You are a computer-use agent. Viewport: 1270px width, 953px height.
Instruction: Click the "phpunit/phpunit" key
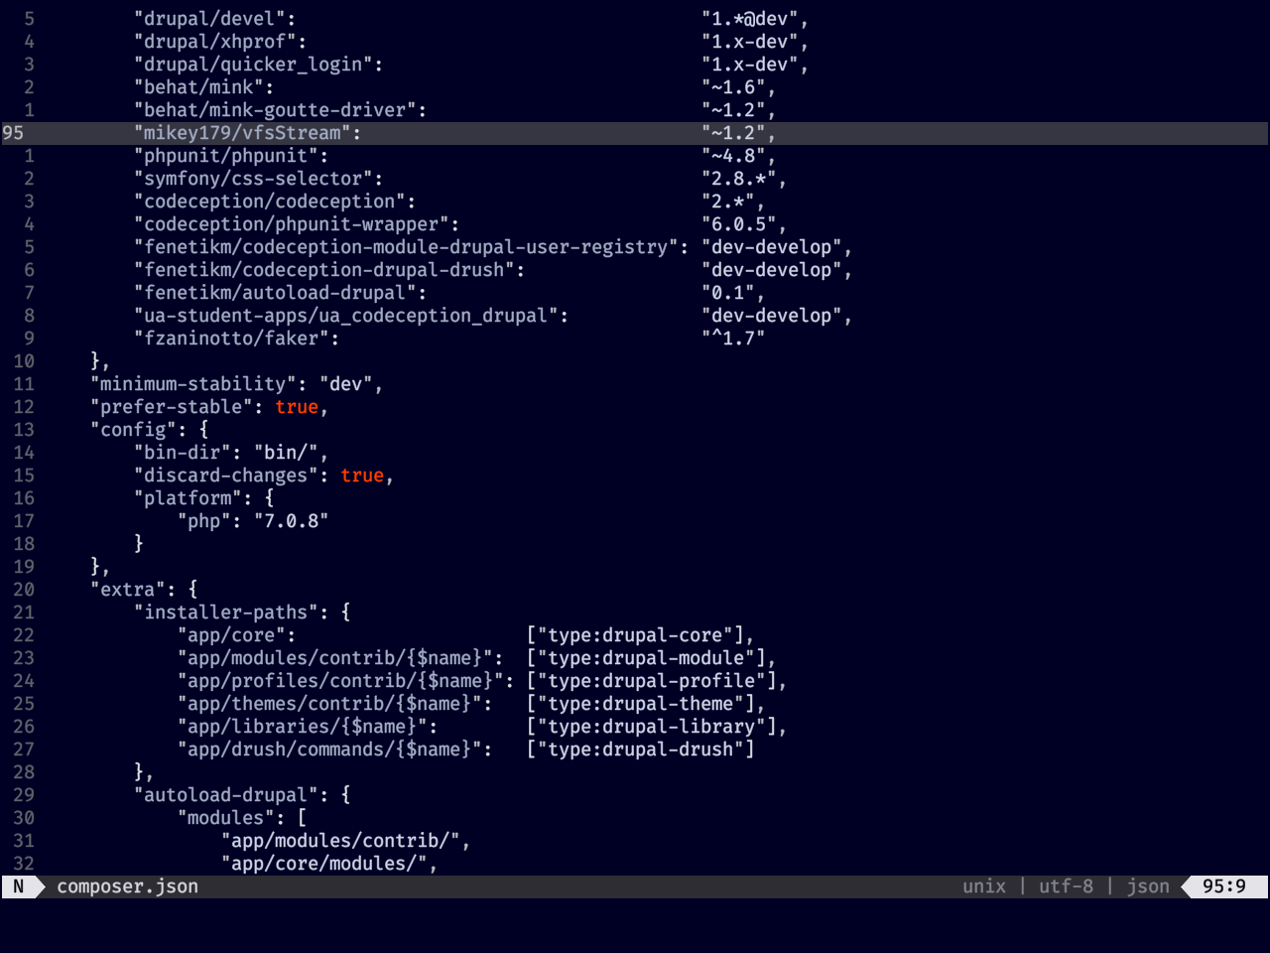(226, 156)
